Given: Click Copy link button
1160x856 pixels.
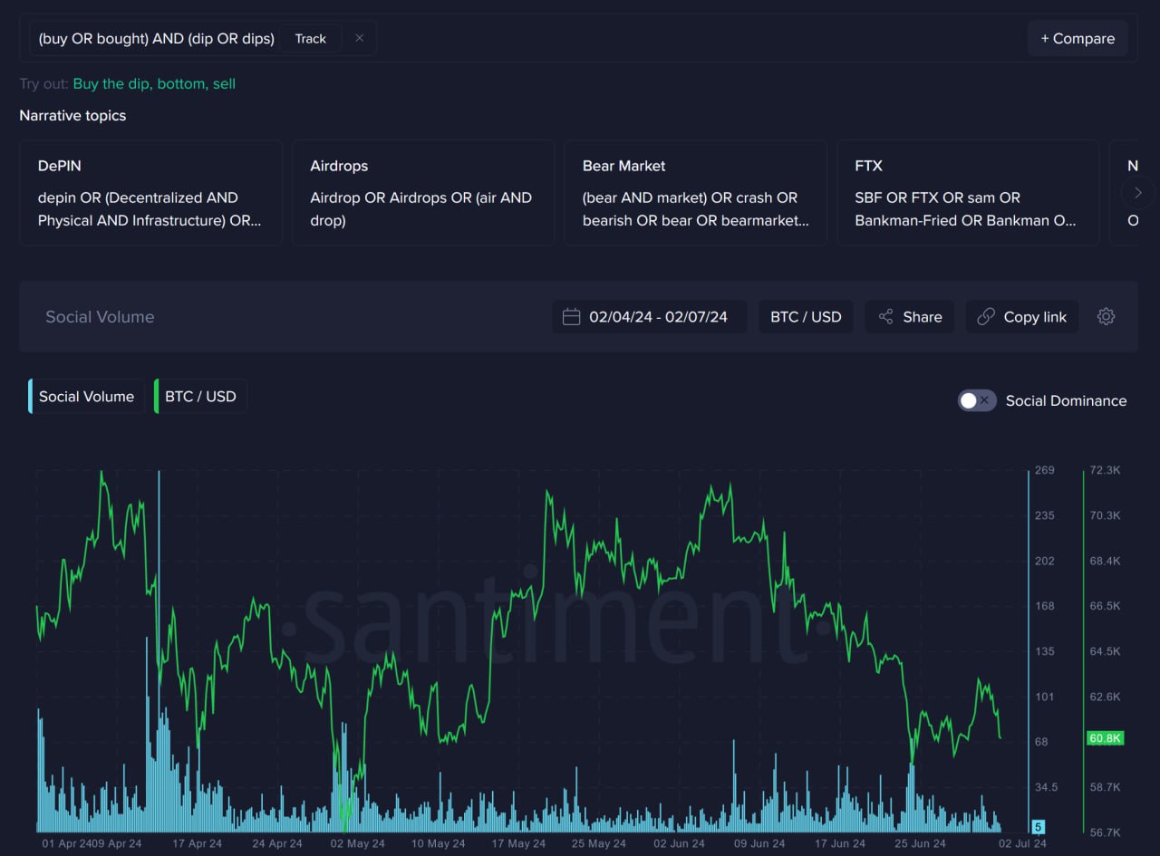Looking at the screenshot, I should 1022,317.
